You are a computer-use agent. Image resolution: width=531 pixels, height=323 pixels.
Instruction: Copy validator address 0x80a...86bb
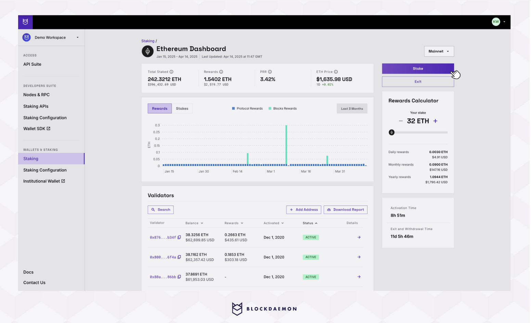(179, 277)
